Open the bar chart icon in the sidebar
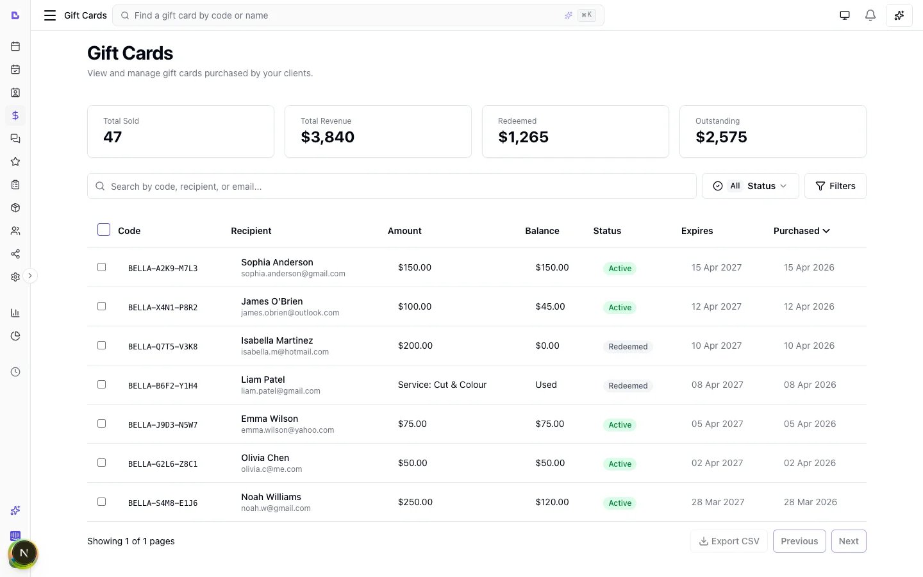This screenshot has width=923, height=577. point(15,313)
